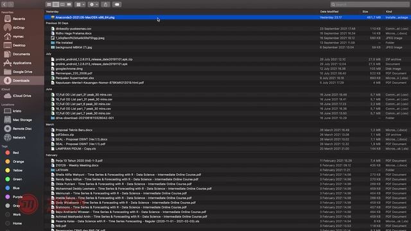Select the Proposal Teknis Baru.docx file
This screenshot has width=411, height=231.
227,130
